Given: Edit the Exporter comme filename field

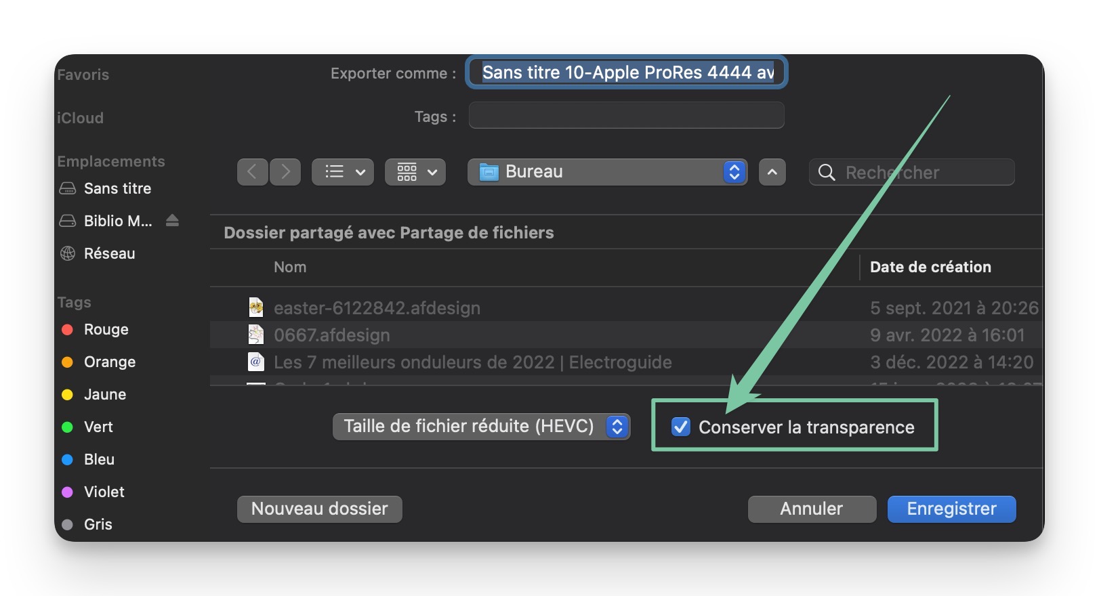Looking at the screenshot, I should click(x=627, y=72).
